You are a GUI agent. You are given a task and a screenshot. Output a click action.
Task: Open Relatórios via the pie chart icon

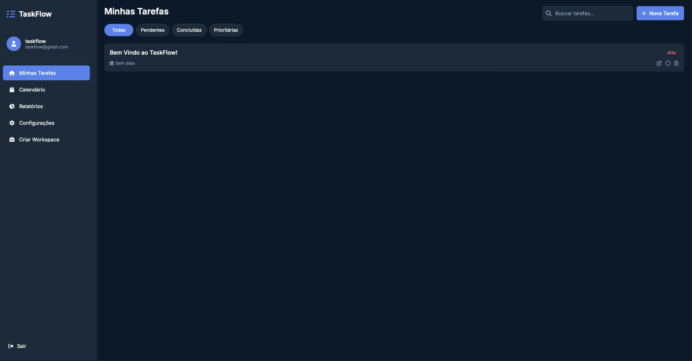coord(12,106)
